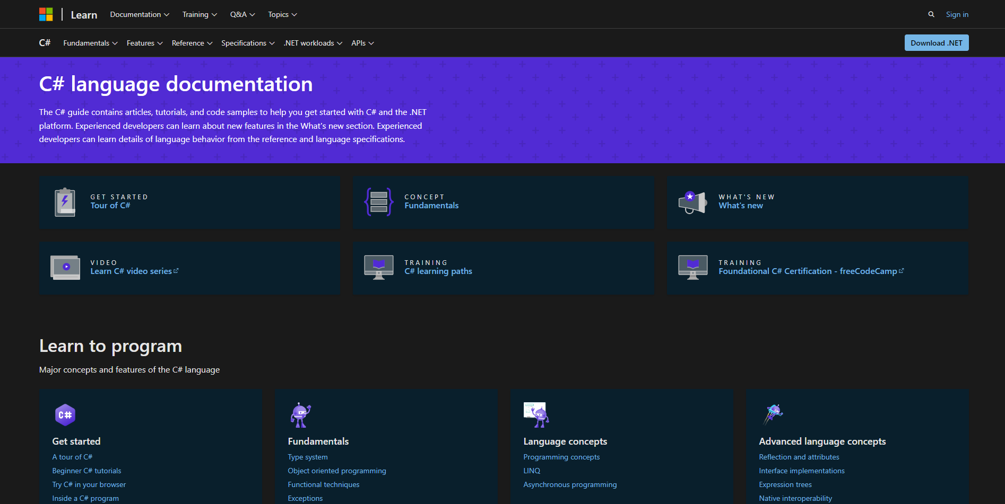Open Expression trees link

click(785, 484)
